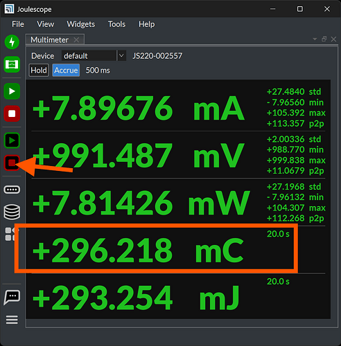Start streaming with the green play button
This screenshot has width=341, height=346.
(x=12, y=91)
